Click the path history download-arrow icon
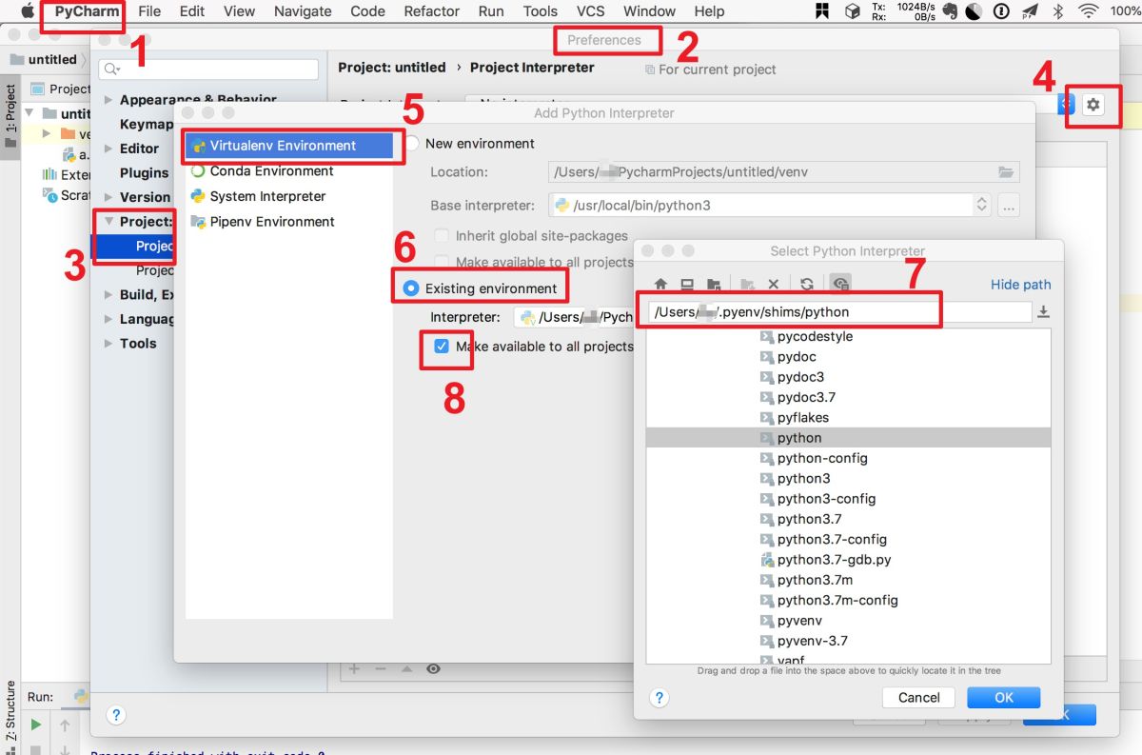 [1043, 311]
